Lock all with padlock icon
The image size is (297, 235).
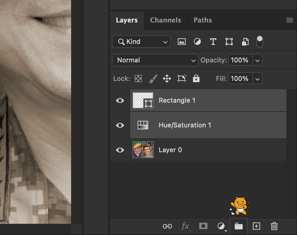point(196,78)
